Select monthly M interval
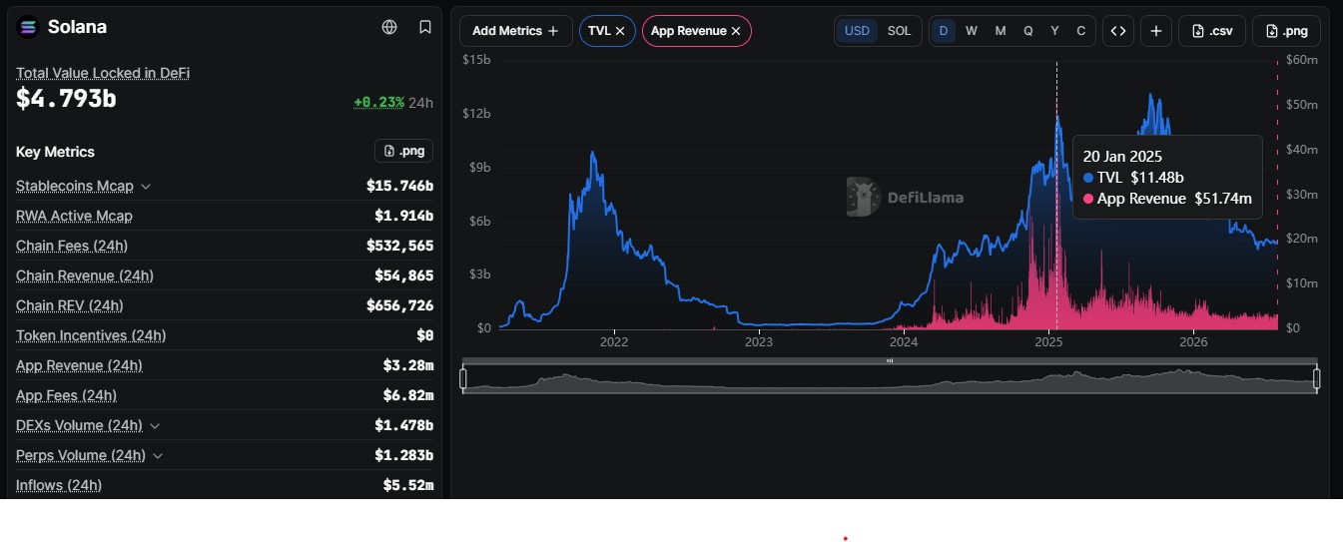 (x=1001, y=31)
